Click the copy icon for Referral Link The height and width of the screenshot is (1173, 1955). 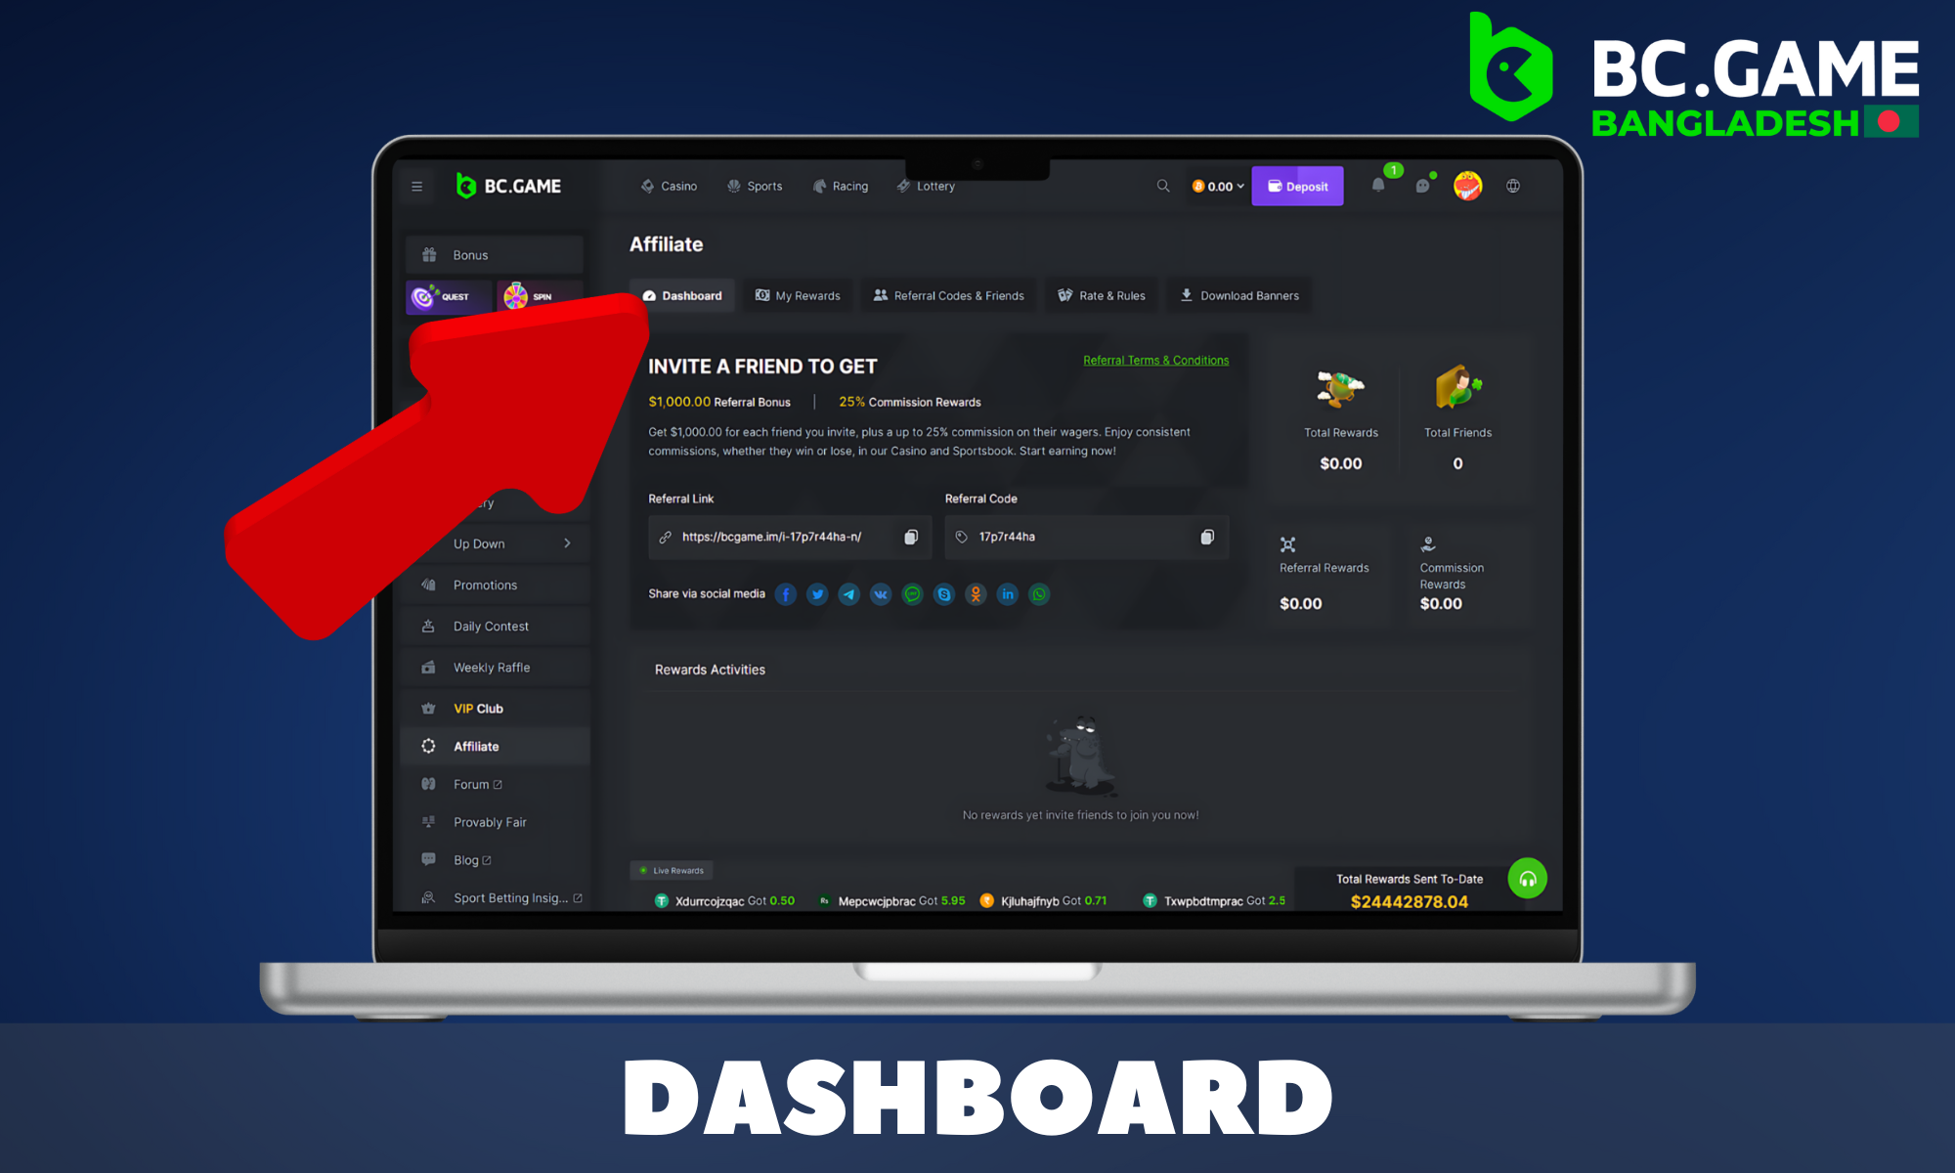[x=909, y=537]
